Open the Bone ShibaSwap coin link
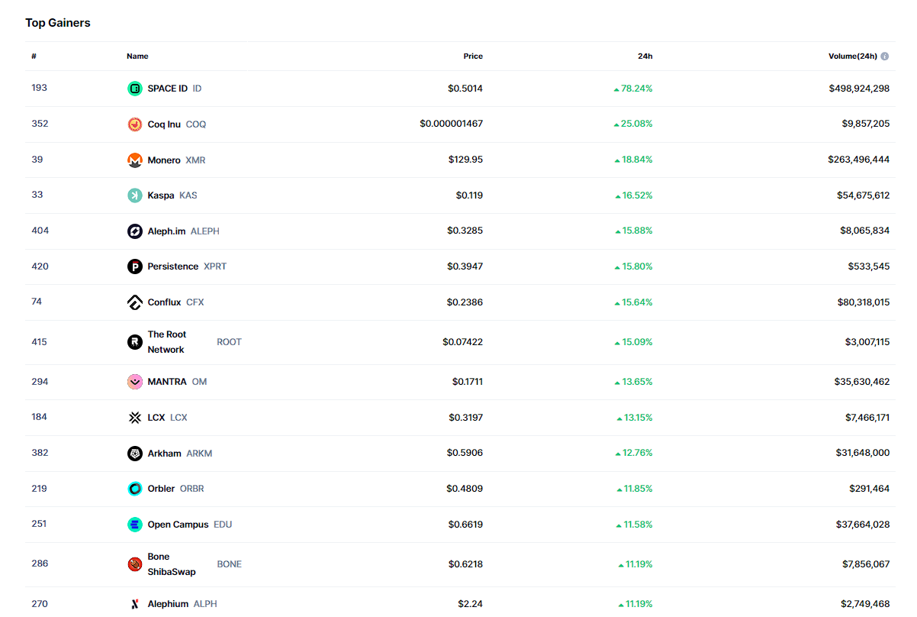 tap(171, 564)
